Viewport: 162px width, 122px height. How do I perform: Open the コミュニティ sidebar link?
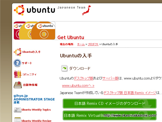click(x=29, y=74)
